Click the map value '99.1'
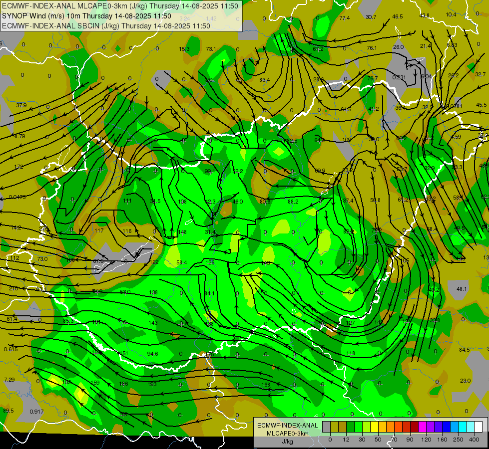Image resolution: width=489 pixels, height=449 pixels. click(210, 172)
